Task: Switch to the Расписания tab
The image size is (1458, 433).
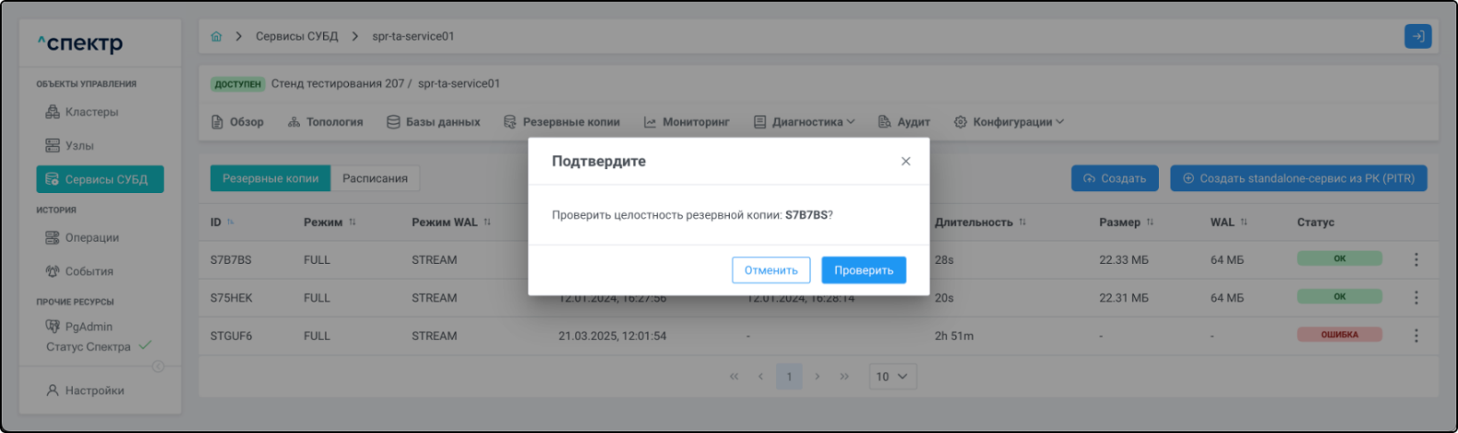Action: [375, 178]
